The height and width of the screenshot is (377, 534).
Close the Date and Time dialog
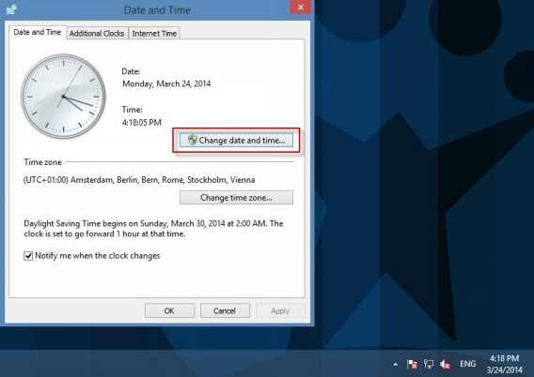point(301,7)
